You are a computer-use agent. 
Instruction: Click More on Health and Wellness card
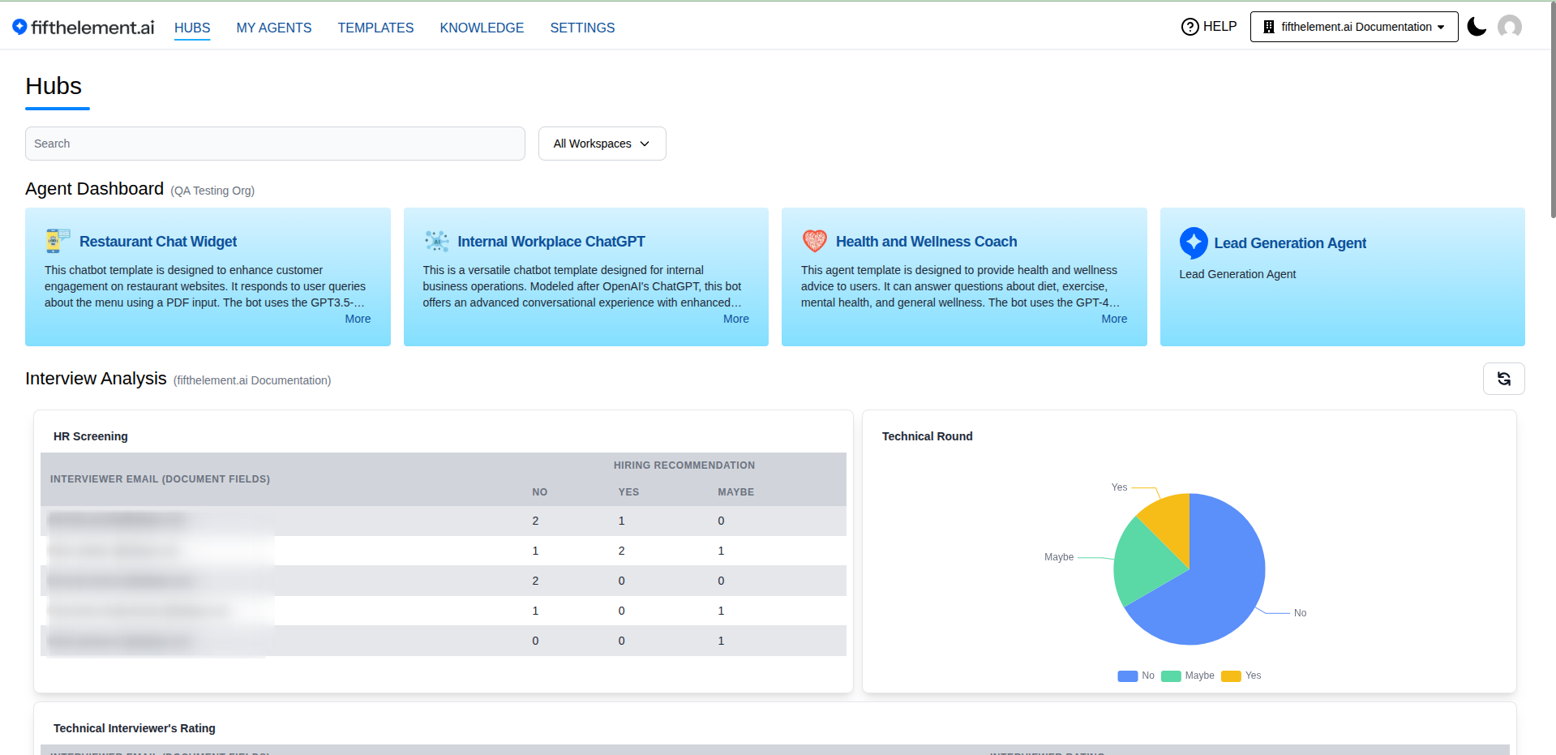(x=1114, y=319)
